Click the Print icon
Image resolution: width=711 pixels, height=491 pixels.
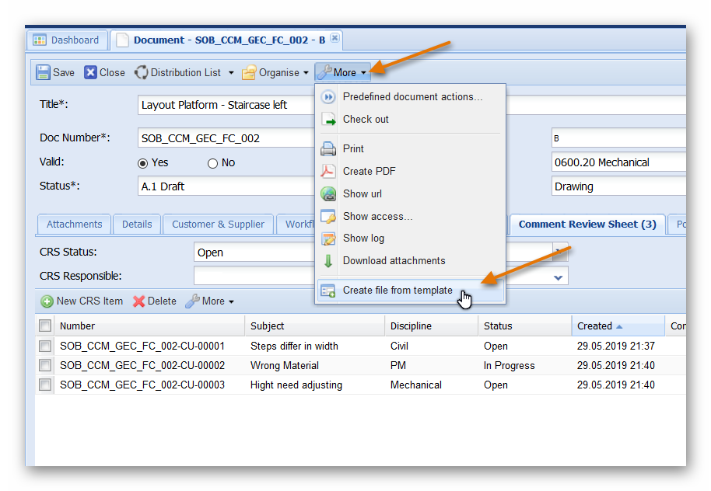point(327,148)
